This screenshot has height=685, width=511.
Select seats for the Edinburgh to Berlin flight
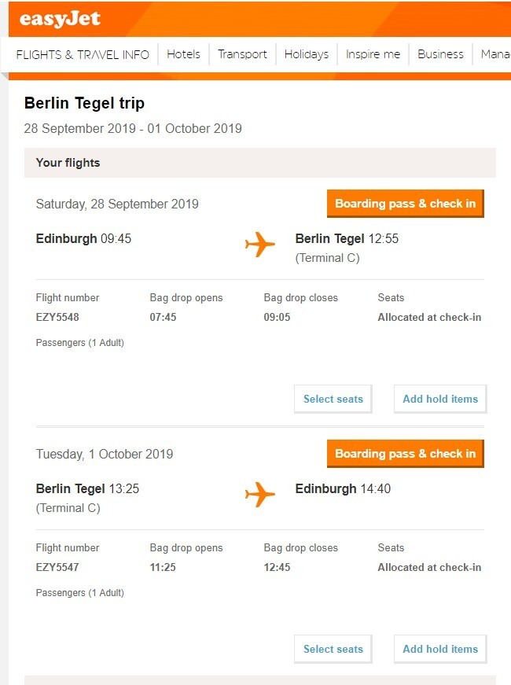333,399
